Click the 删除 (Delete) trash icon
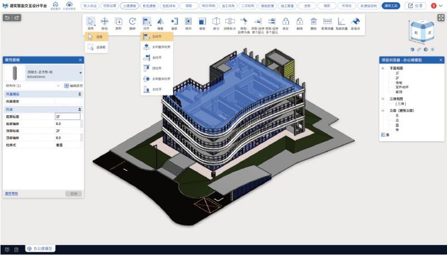This screenshot has height=255, width=447. coord(313,23)
